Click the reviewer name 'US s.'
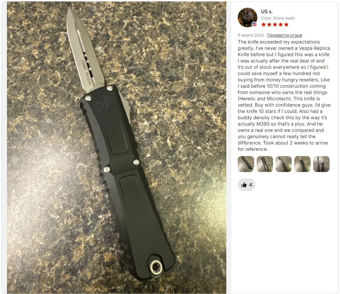 pyautogui.click(x=267, y=12)
